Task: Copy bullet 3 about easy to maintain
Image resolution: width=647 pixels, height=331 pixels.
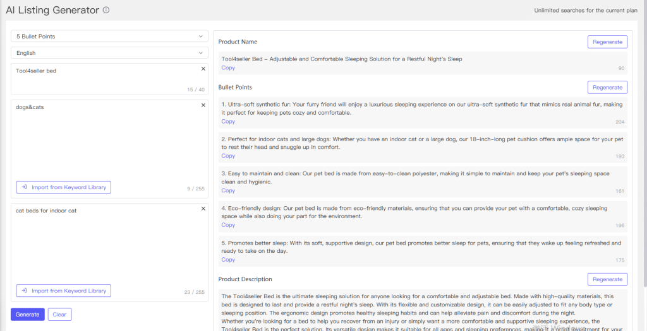Action: (228, 190)
